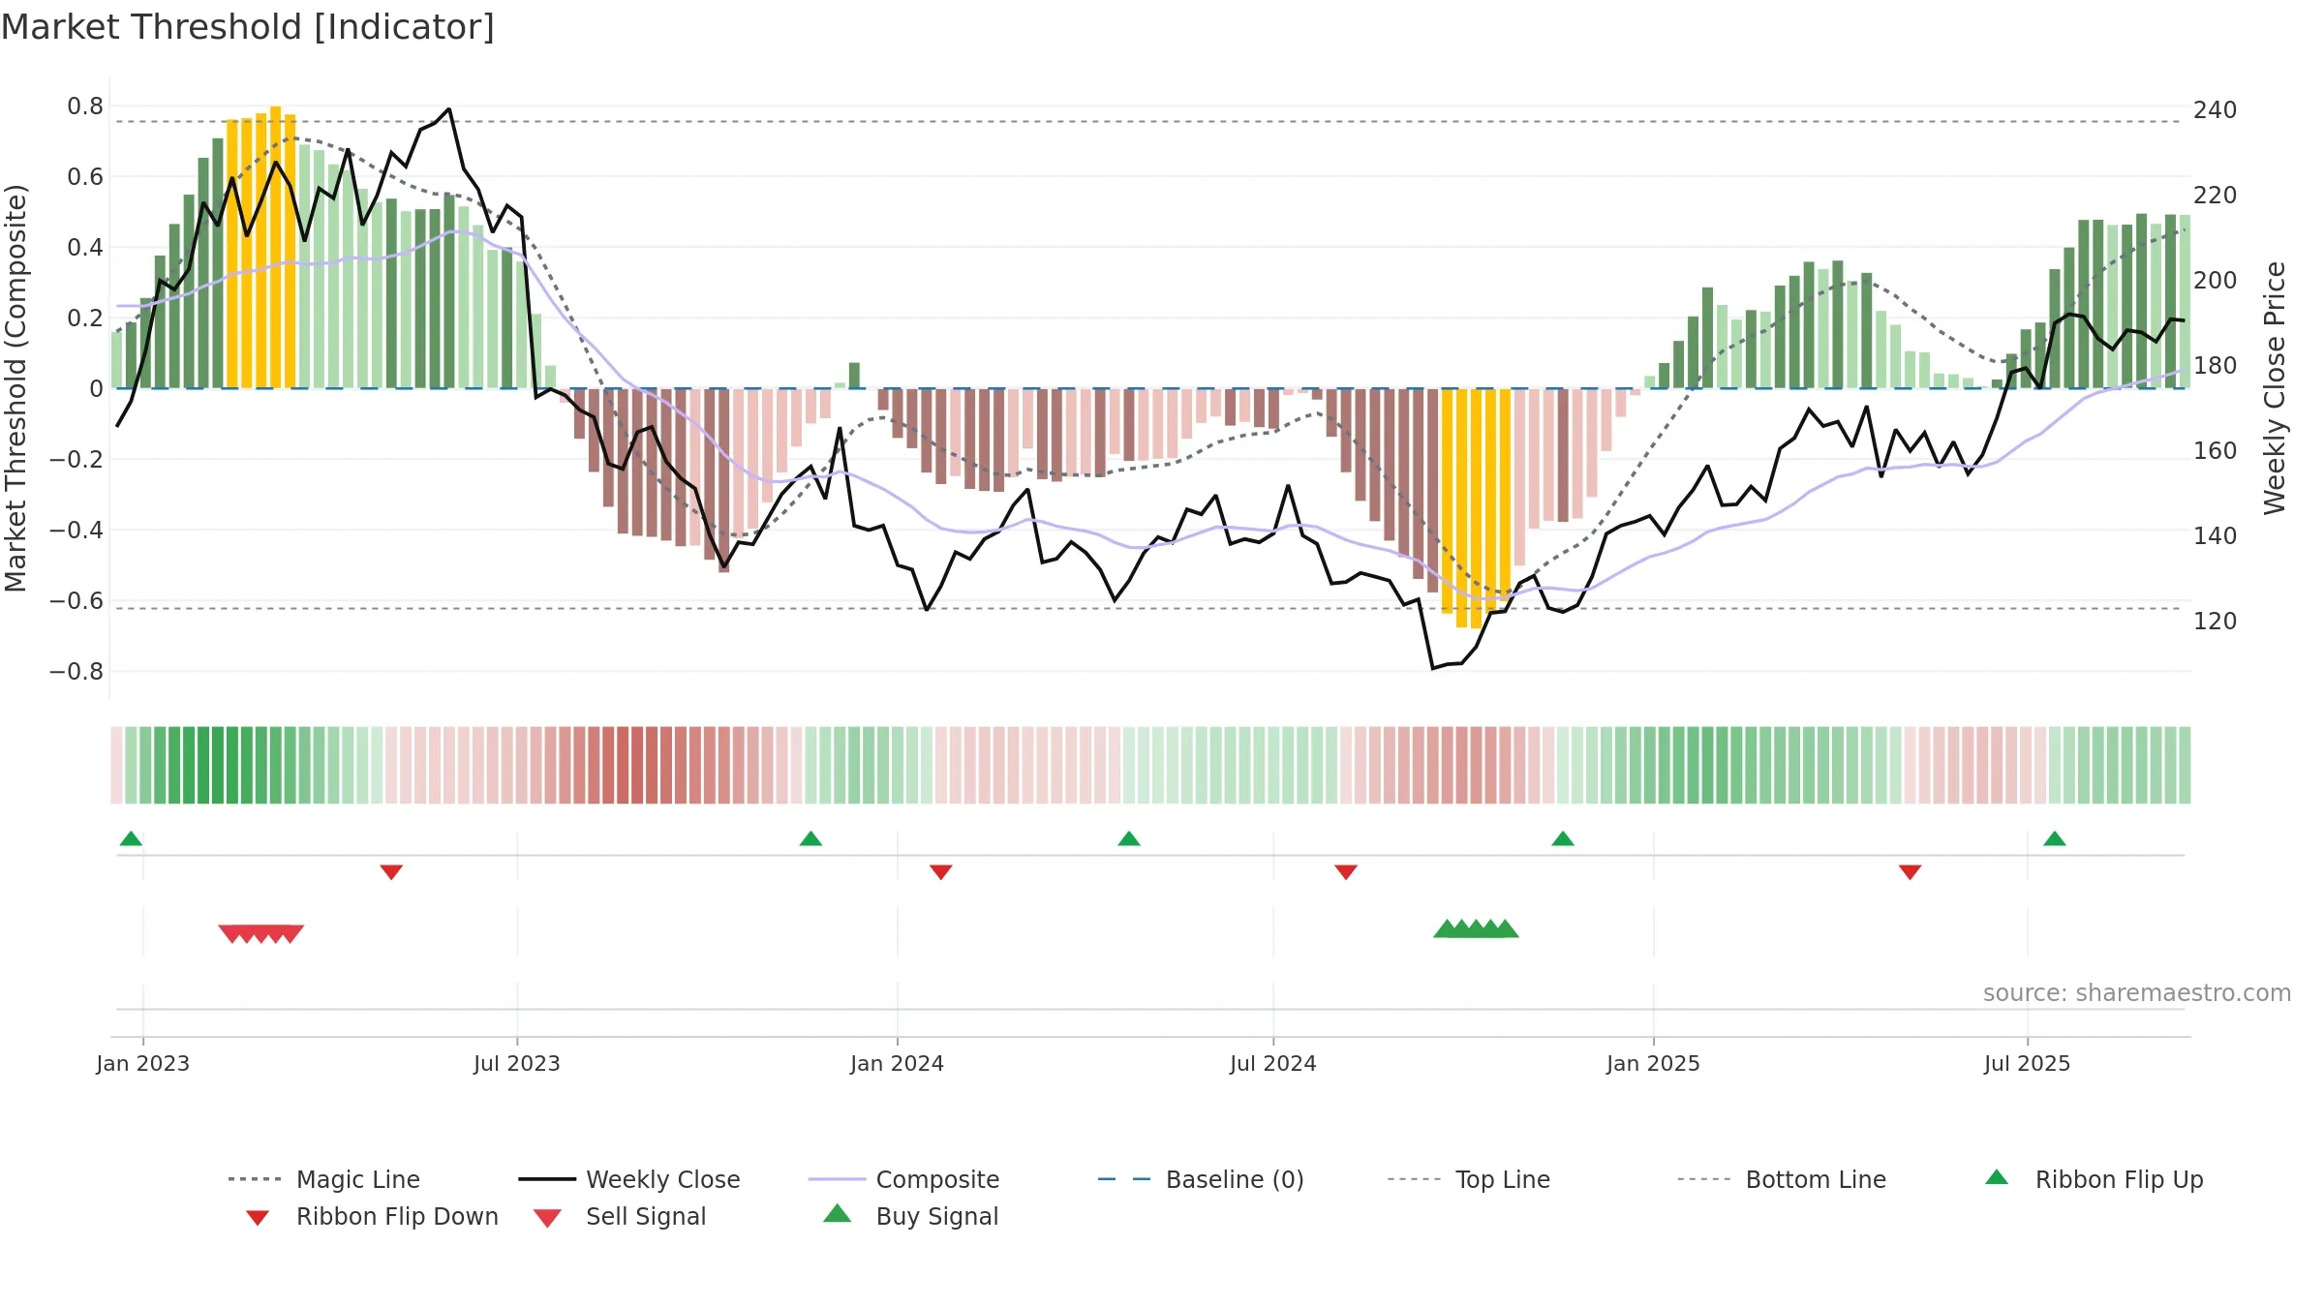The width and height of the screenshot is (2324, 1307).
Task: Toggle the Top Line legend entry
Action: click(1469, 1179)
